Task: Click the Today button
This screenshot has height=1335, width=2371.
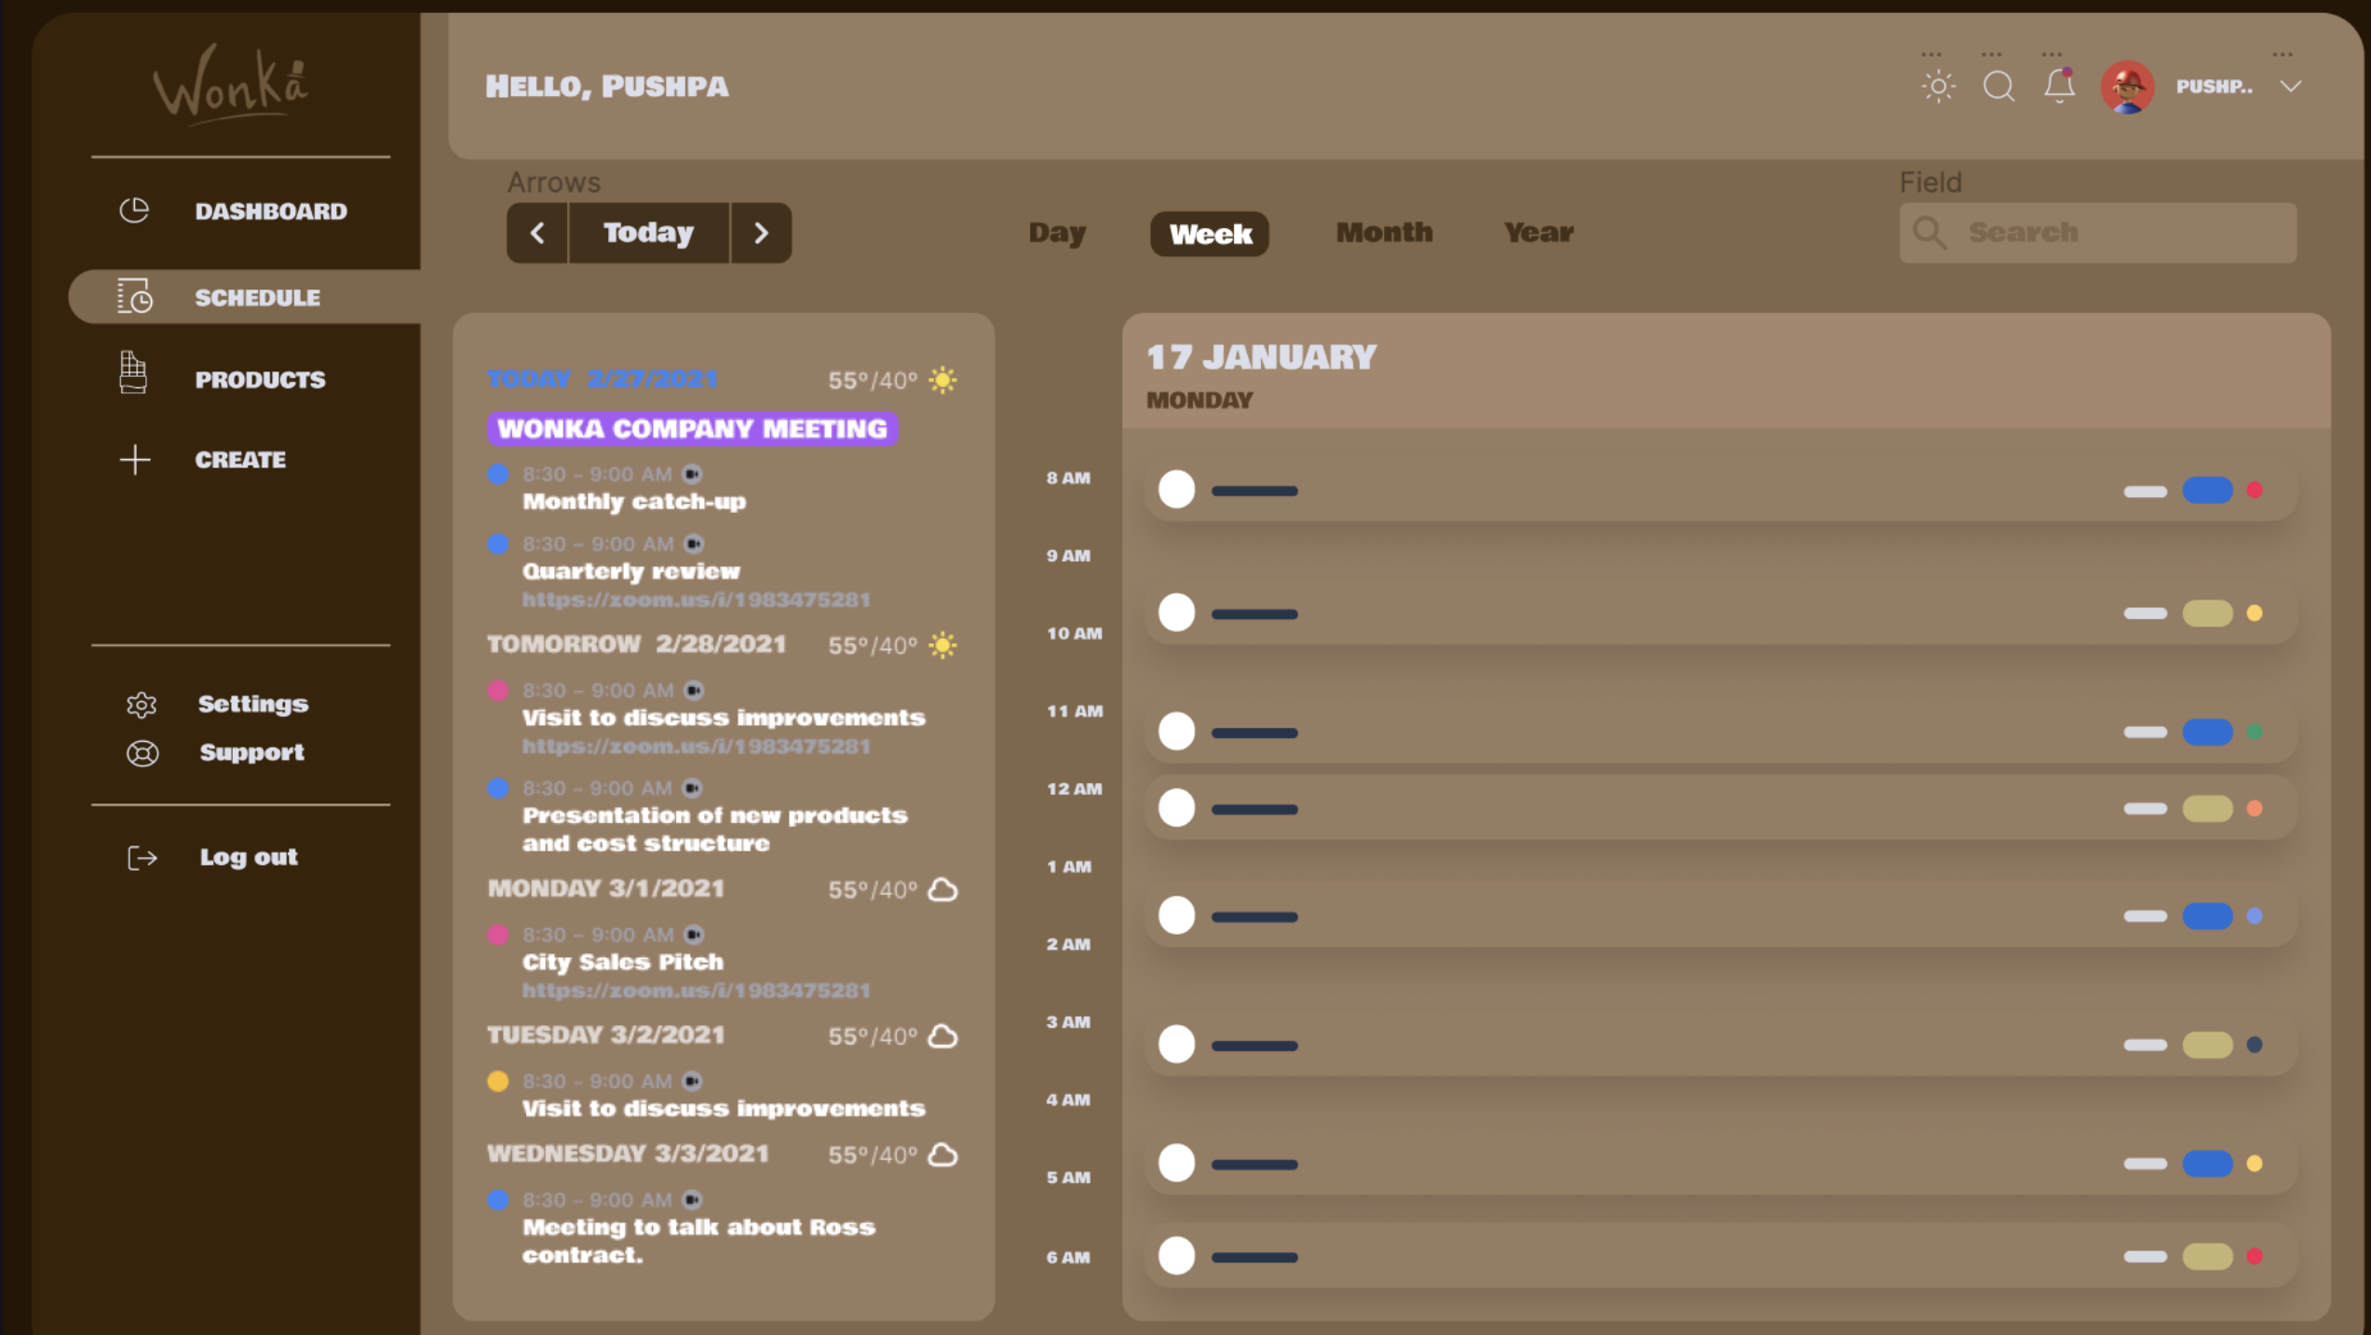Action: pyautogui.click(x=648, y=233)
